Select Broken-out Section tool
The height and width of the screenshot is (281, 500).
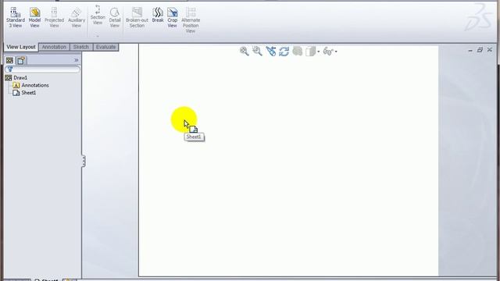[x=137, y=17]
